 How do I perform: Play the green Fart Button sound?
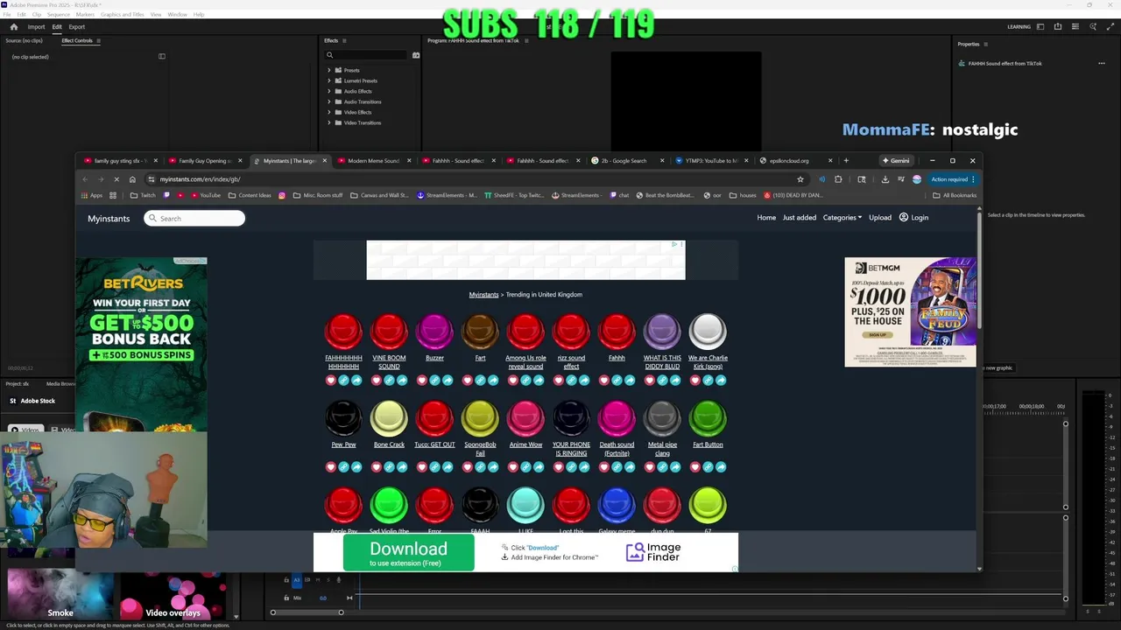click(x=708, y=418)
